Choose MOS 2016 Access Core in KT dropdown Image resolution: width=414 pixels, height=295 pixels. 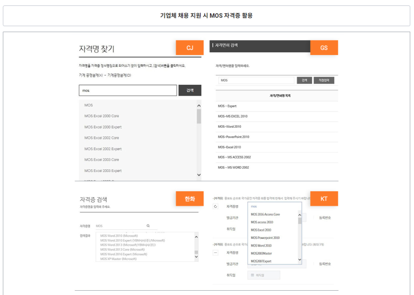click(x=265, y=214)
